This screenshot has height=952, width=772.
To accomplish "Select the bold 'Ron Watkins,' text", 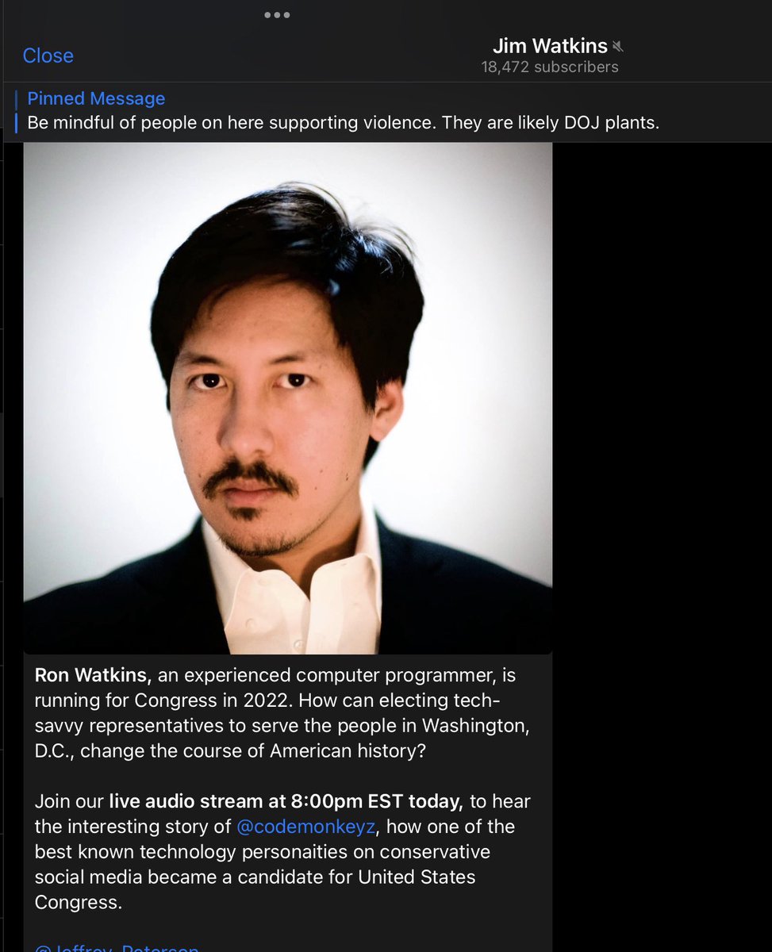I will pyautogui.click(x=93, y=675).
